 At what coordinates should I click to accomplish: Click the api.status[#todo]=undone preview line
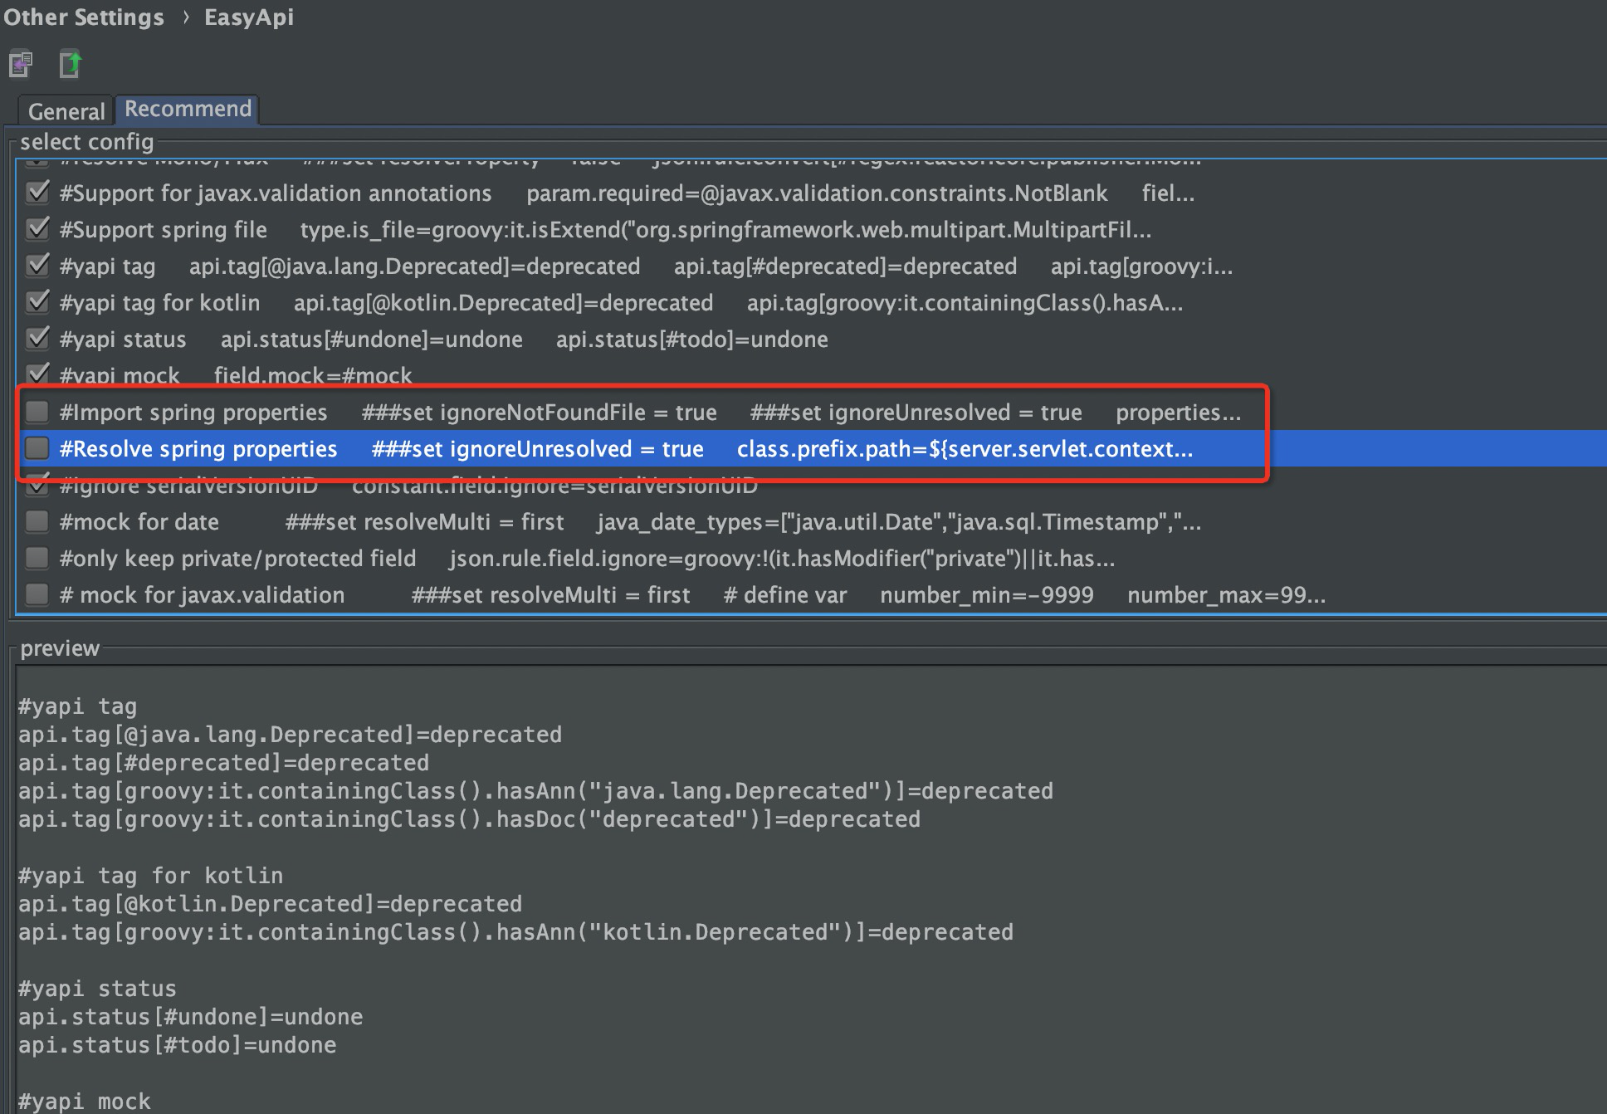pyautogui.click(x=177, y=1045)
